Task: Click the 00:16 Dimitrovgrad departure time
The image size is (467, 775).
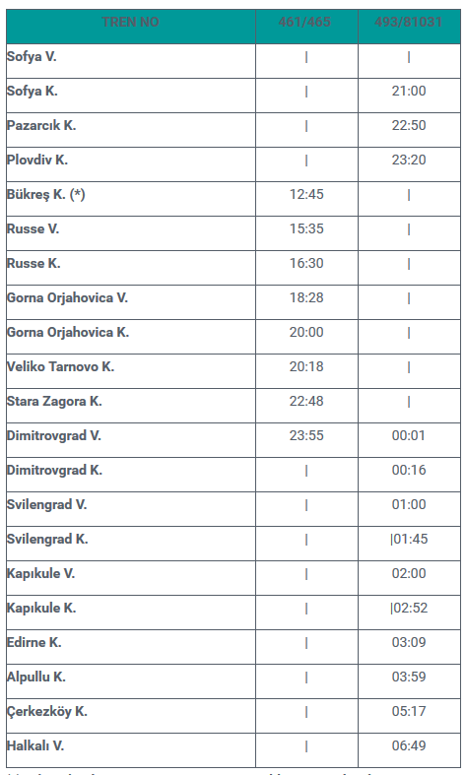Action: [x=409, y=470]
